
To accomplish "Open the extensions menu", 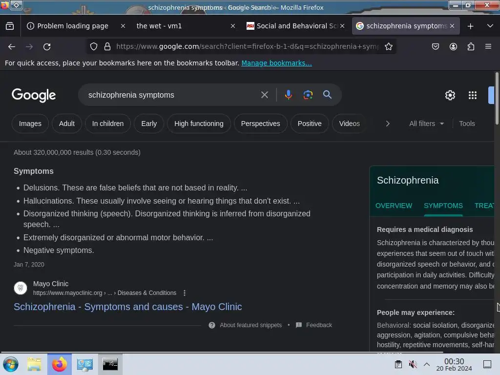I will coord(471,46).
